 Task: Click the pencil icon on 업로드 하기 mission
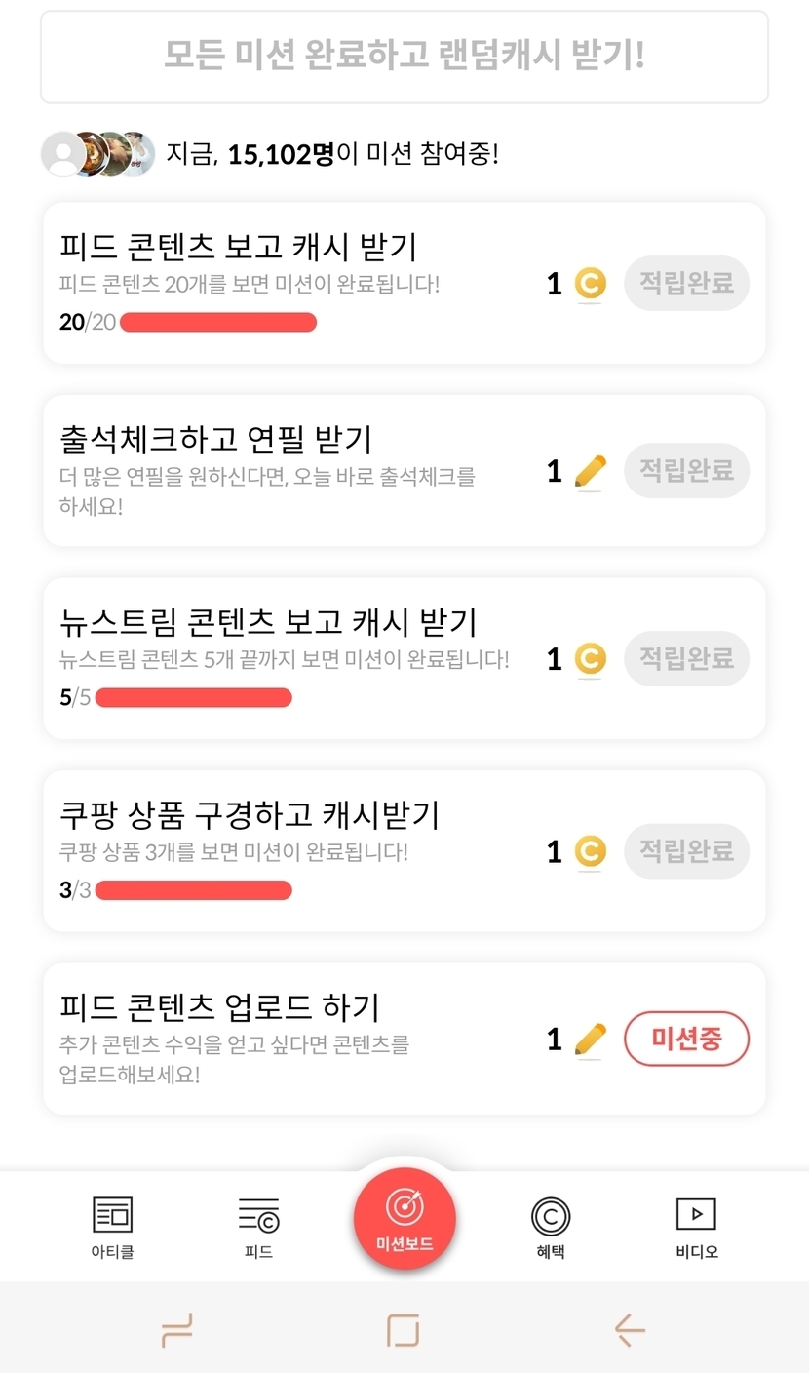590,1039
